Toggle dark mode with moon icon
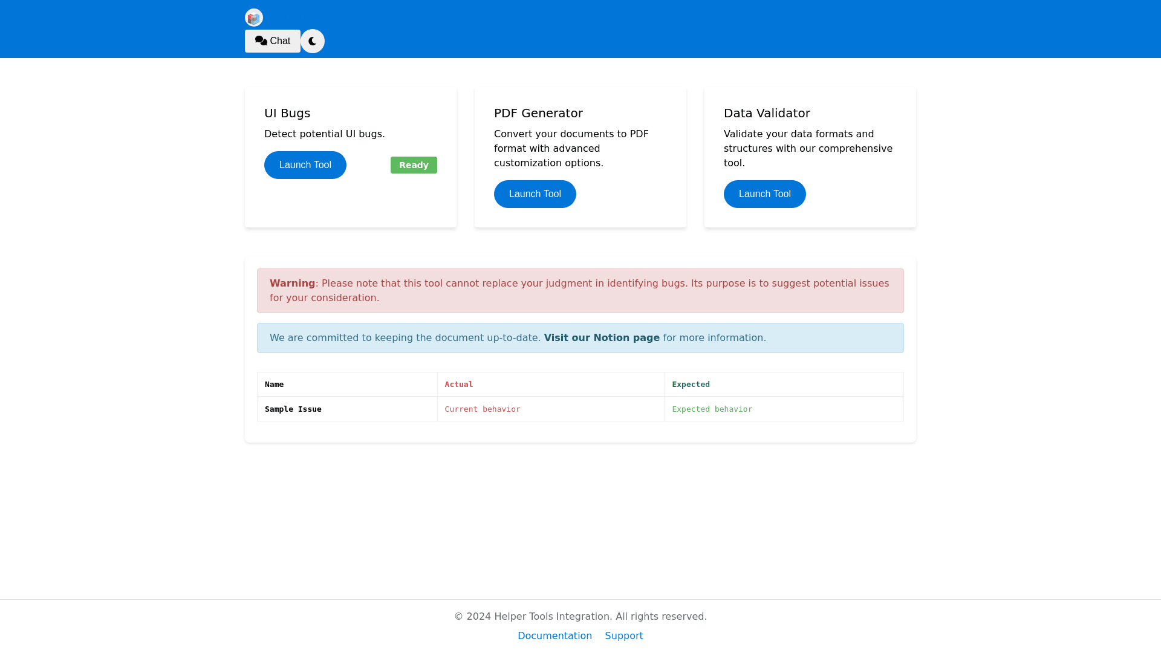The height and width of the screenshot is (653, 1161). point(313,41)
